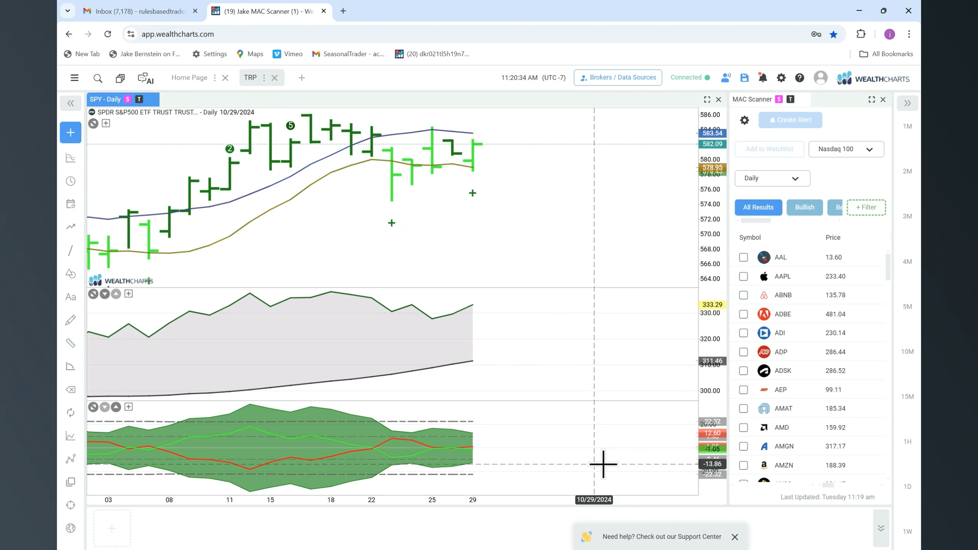Open the browser tab search dropdown
978x550 pixels.
click(x=68, y=11)
